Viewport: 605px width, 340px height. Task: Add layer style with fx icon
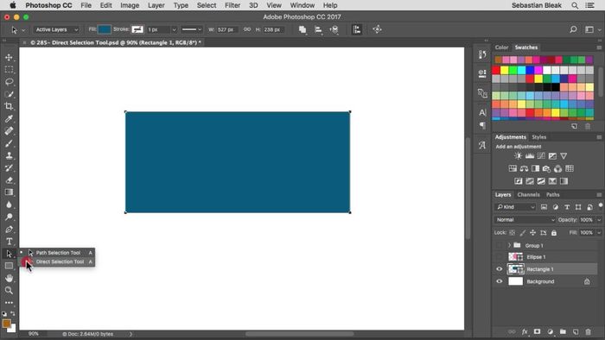[525, 331]
